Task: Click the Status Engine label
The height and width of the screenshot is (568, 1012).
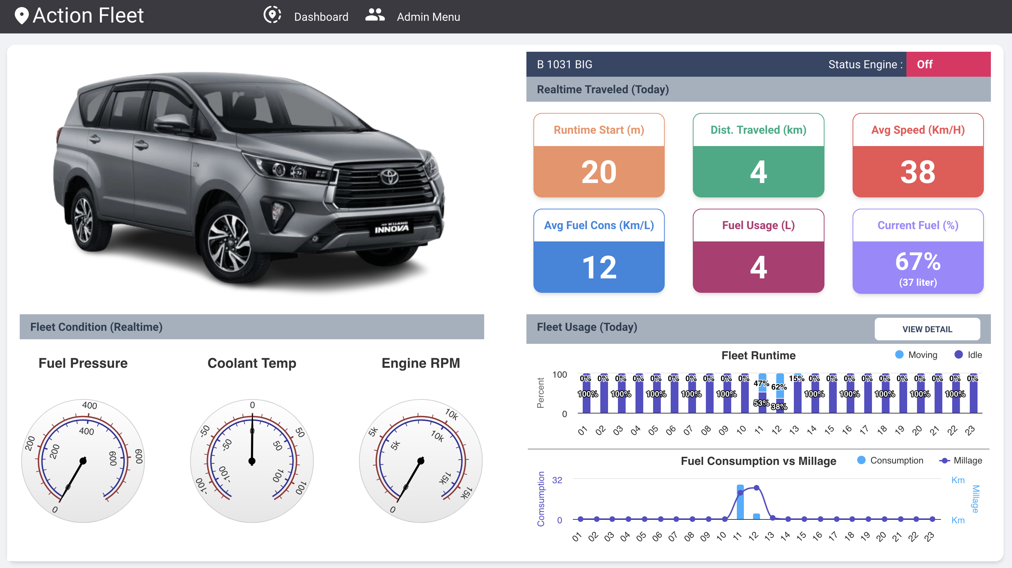Action: [x=866, y=64]
